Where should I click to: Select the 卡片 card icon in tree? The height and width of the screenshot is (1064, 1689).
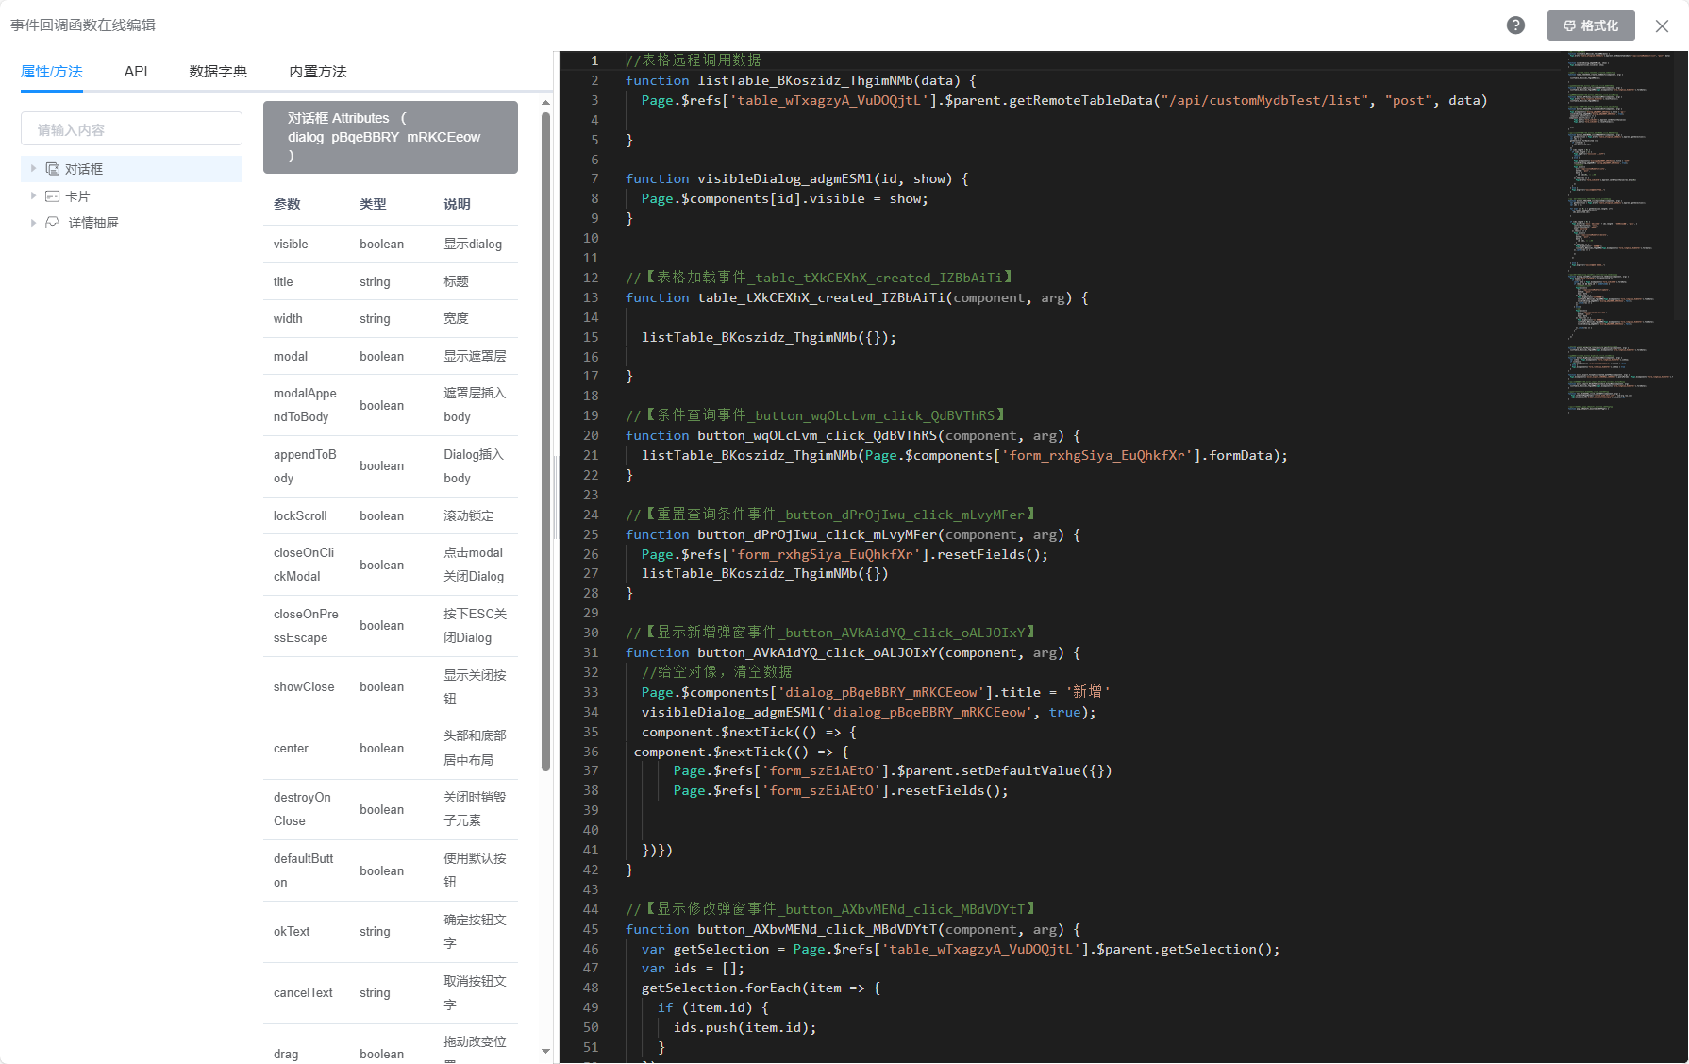53,196
